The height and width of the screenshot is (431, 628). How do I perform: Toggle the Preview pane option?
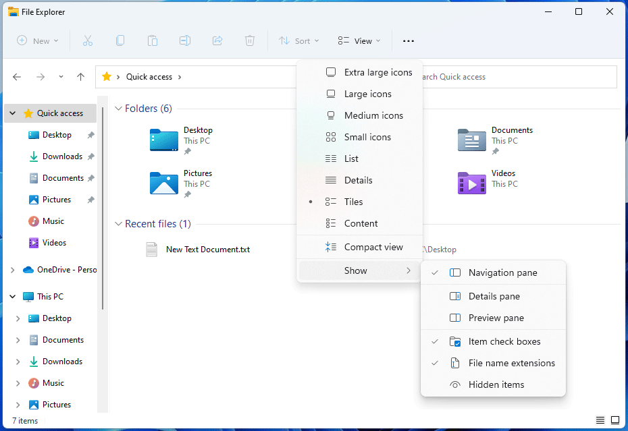click(493, 318)
